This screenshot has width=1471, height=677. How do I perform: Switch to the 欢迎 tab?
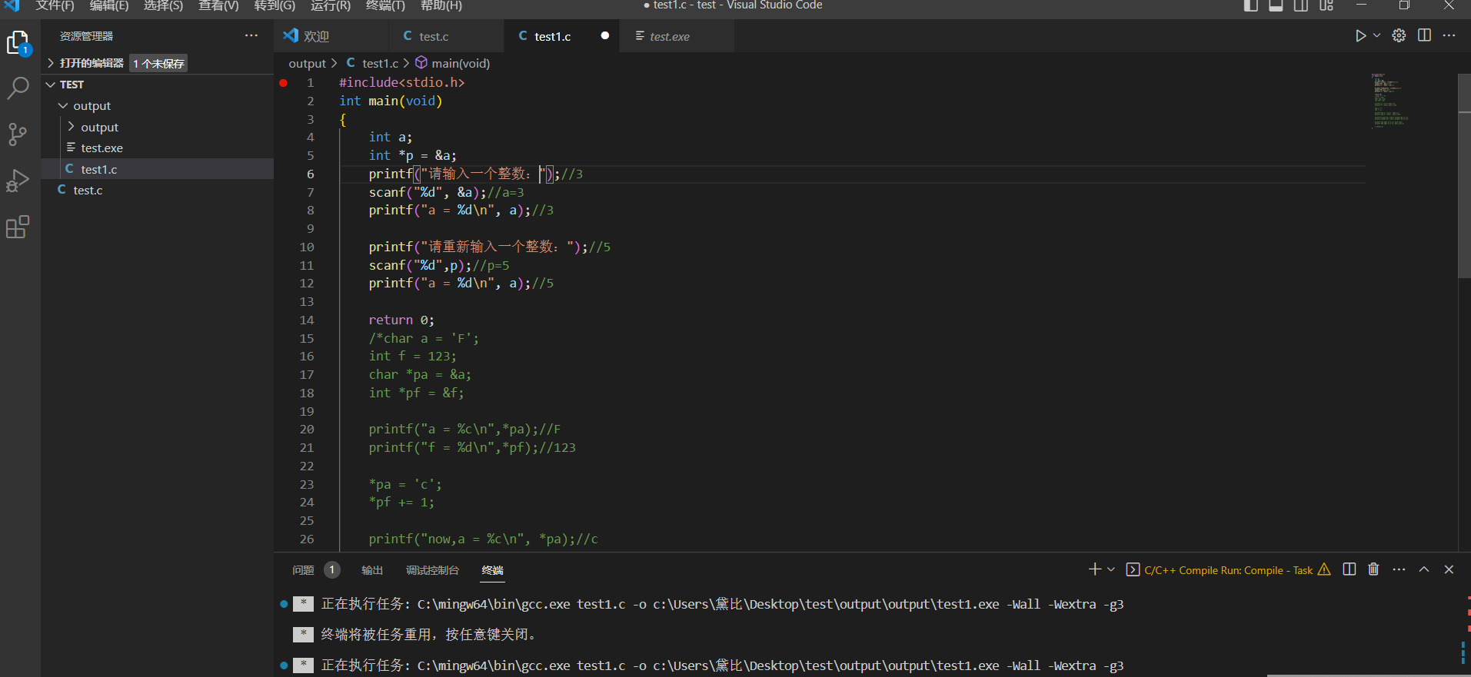coord(331,36)
